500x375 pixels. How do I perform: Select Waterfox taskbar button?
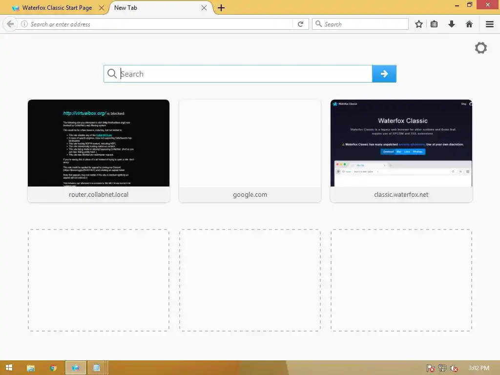click(76, 368)
